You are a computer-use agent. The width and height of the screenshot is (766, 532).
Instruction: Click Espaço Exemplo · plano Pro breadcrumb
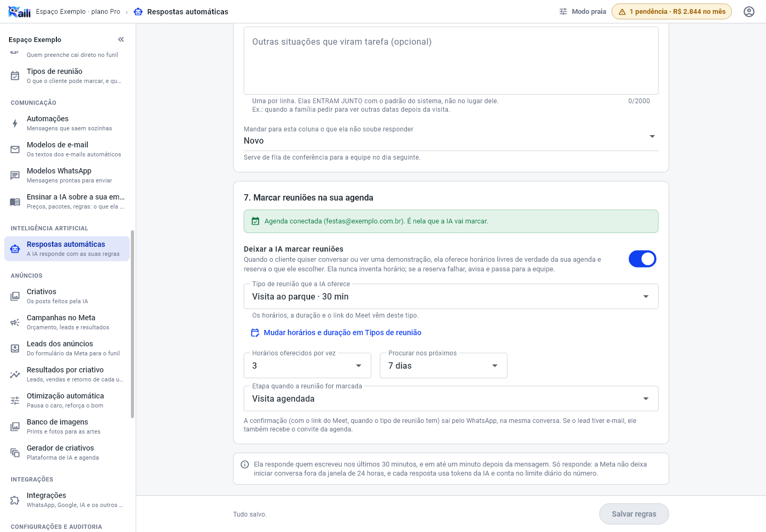(x=78, y=12)
